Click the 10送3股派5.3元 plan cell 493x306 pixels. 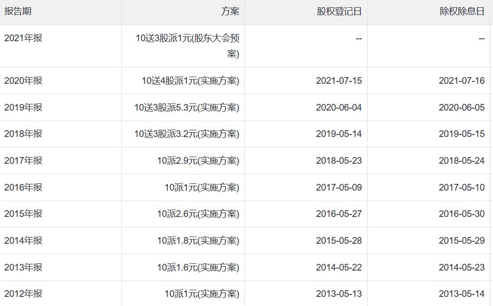[x=187, y=107]
